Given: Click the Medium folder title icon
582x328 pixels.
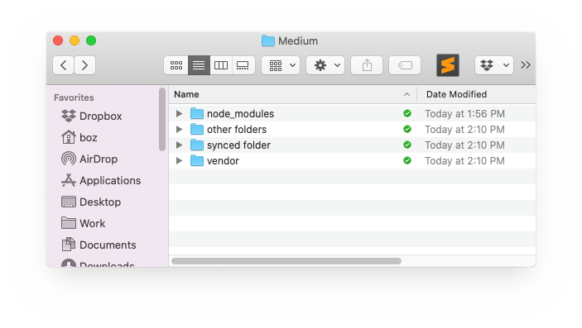Looking at the screenshot, I should (x=268, y=40).
